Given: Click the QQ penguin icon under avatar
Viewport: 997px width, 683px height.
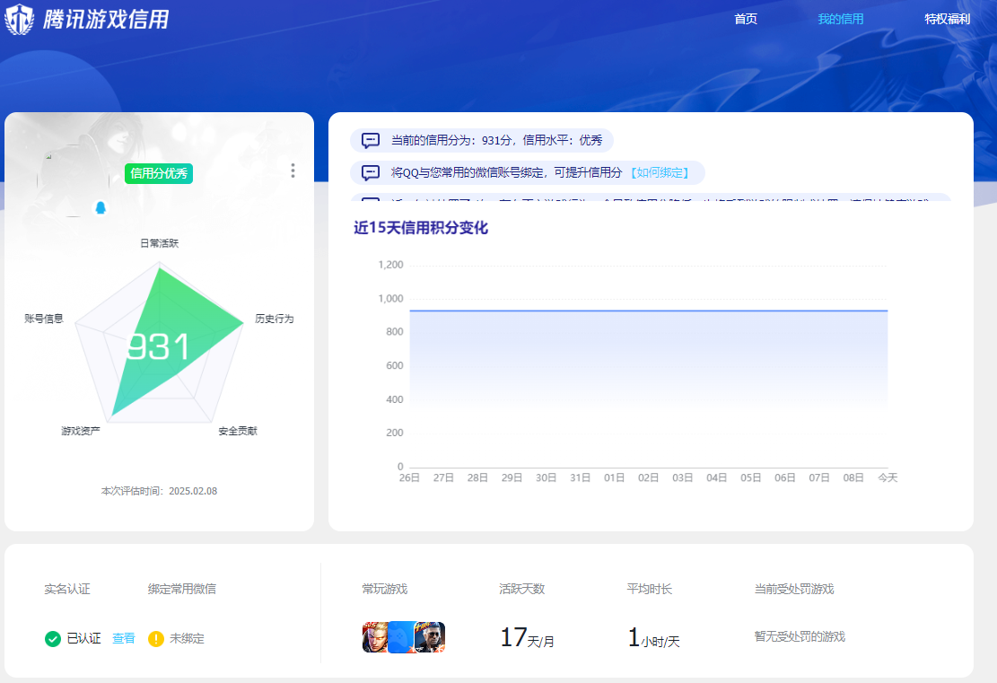Looking at the screenshot, I should (x=101, y=207).
